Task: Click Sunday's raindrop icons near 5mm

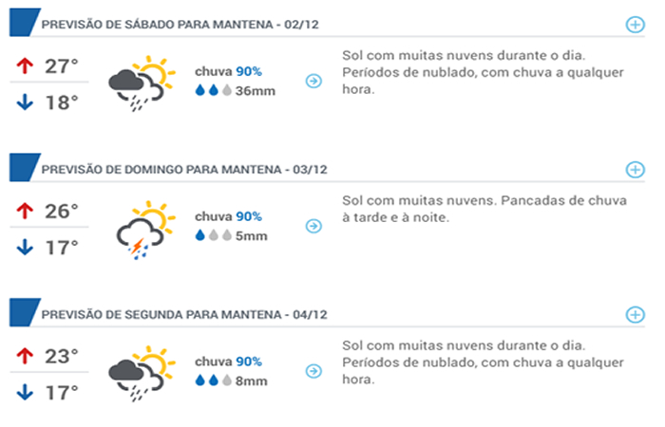Action: click(x=214, y=235)
